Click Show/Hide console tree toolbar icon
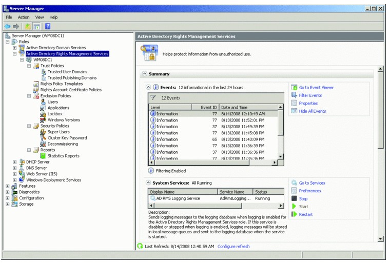390x263 pixels. (37, 26)
